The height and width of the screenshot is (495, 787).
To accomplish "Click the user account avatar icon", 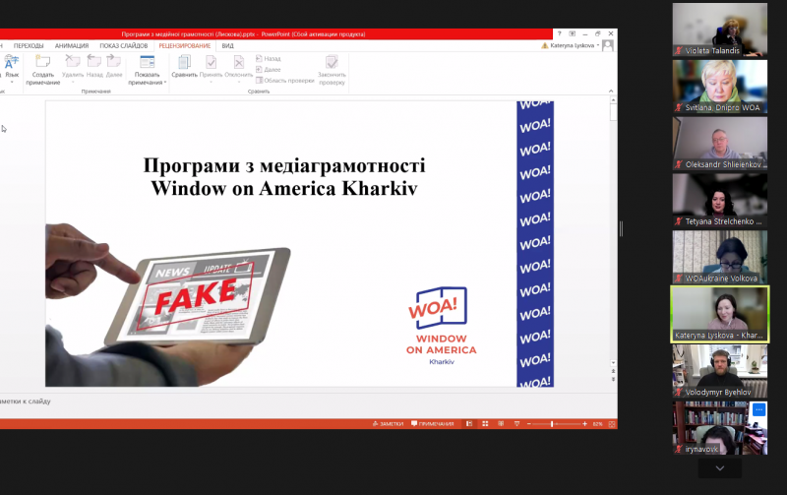I will coord(608,45).
